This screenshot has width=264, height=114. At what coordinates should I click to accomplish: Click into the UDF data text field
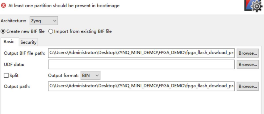pos(141,64)
